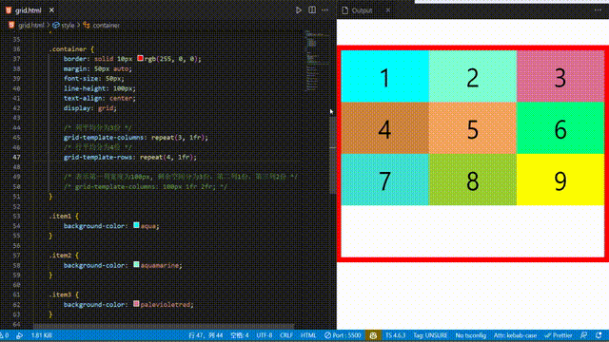This screenshot has height=342, width=609.
Task: Change indentation via the spaces: 4 status item
Action: point(240,335)
